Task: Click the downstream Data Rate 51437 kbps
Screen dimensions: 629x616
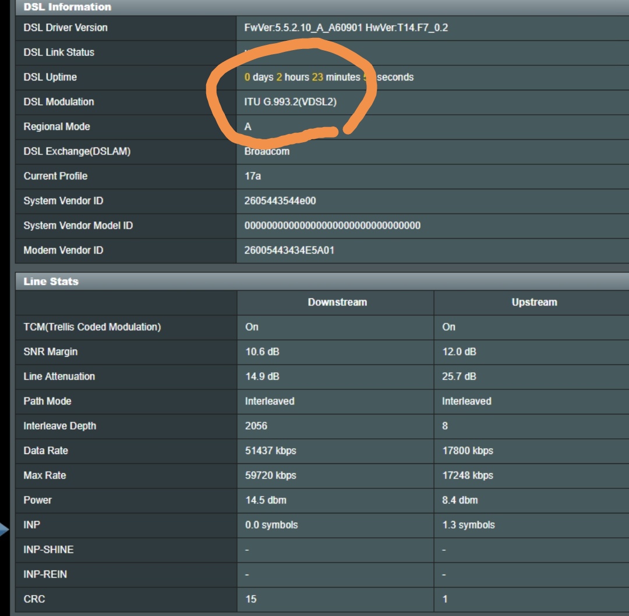Action: (x=271, y=450)
